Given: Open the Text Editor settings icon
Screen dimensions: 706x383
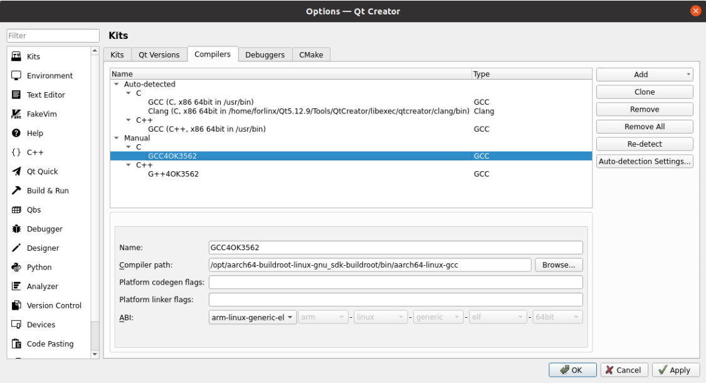Looking at the screenshot, I should pos(17,95).
